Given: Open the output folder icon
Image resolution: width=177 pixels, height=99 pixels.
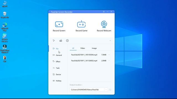Looking at the screenshot, I should [110, 90].
